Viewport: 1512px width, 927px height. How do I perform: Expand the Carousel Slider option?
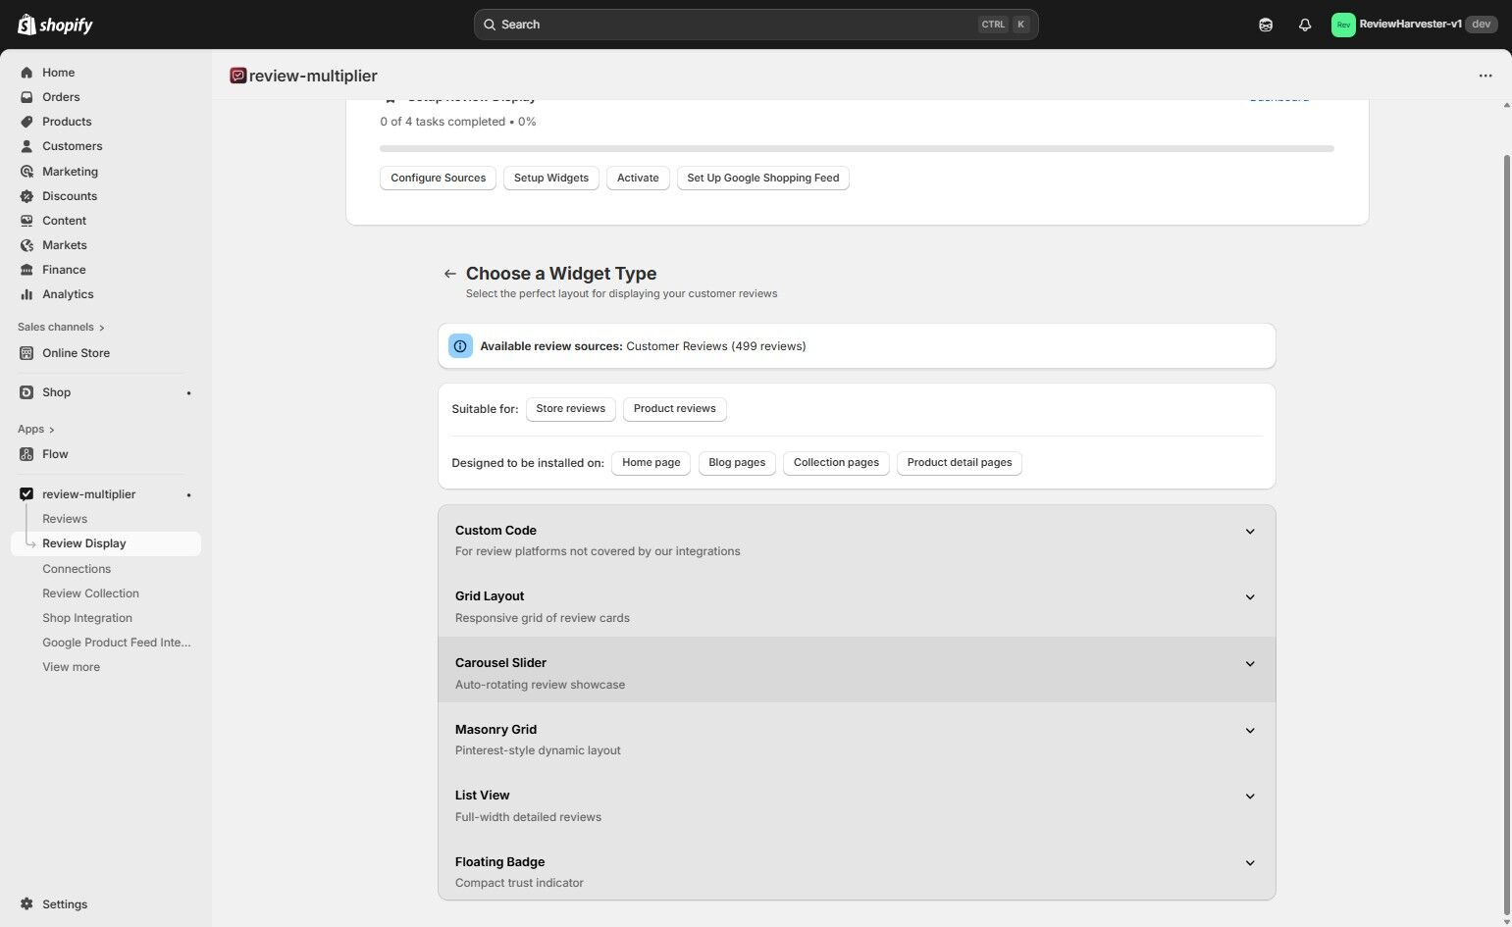point(1249,663)
